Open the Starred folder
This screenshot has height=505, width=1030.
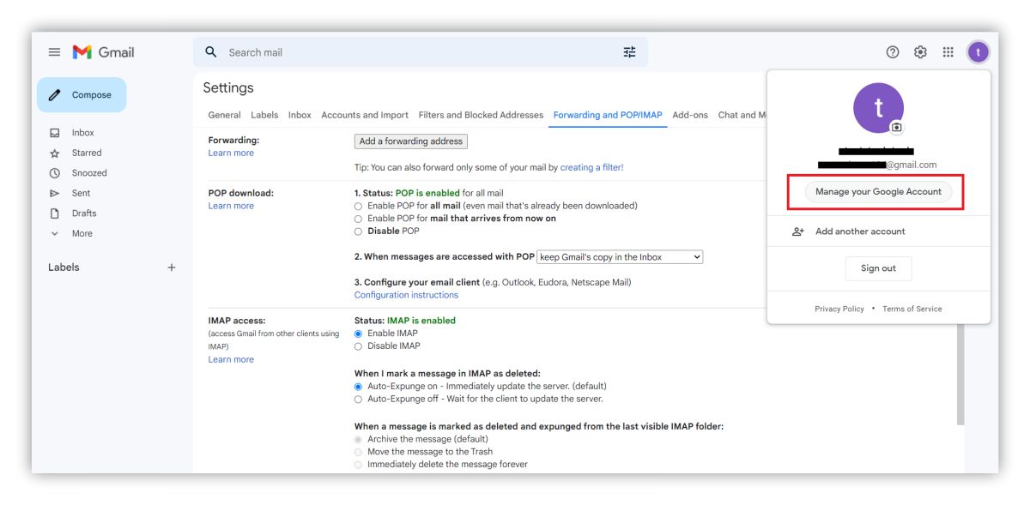click(x=87, y=153)
